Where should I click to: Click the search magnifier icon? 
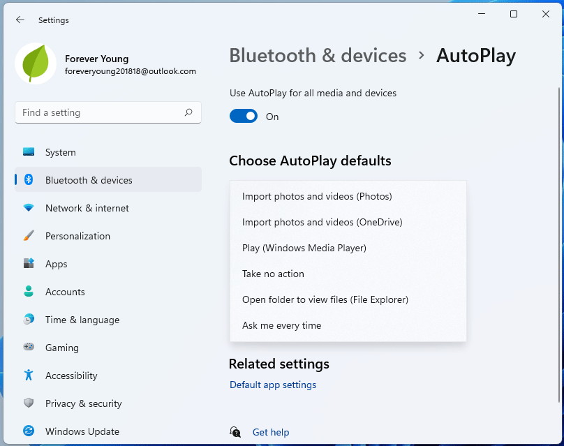tap(188, 112)
